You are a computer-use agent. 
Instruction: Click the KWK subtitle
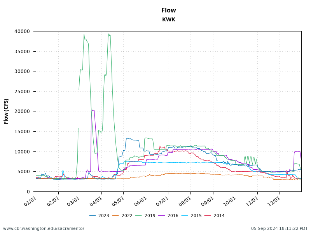tap(169, 19)
